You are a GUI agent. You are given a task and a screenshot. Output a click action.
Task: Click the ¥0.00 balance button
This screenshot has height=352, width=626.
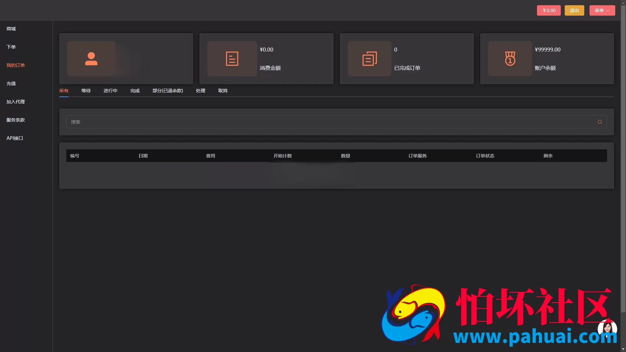point(549,10)
